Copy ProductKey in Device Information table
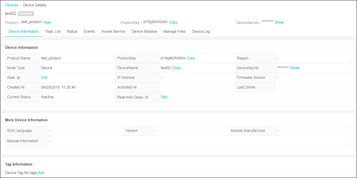The image size is (357, 178). (x=191, y=58)
